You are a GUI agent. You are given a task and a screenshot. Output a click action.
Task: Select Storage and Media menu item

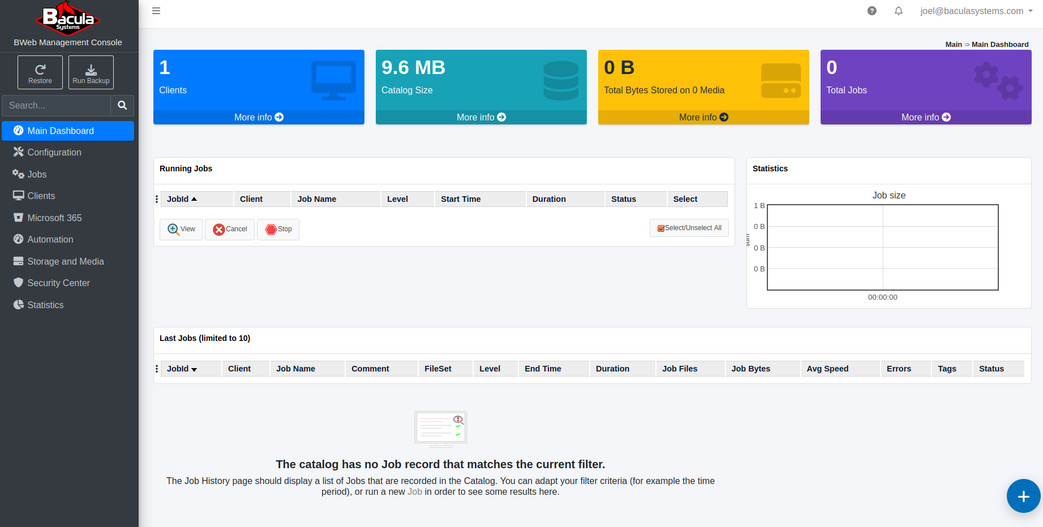[66, 261]
